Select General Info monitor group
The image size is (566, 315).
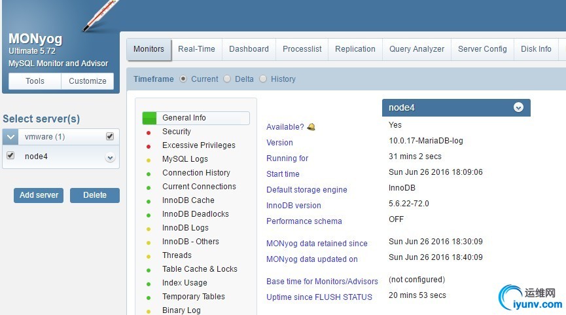click(196, 118)
